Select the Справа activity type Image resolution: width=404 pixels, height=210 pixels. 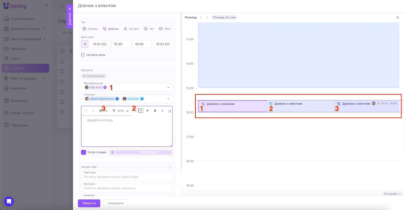(90, 29)
